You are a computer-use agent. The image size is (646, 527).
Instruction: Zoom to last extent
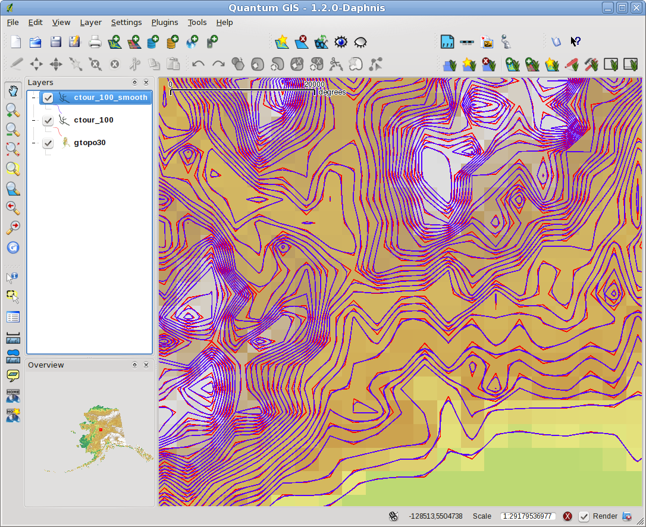12,208
